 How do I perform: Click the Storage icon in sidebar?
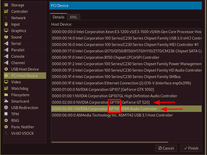click(x=6, y=5)
